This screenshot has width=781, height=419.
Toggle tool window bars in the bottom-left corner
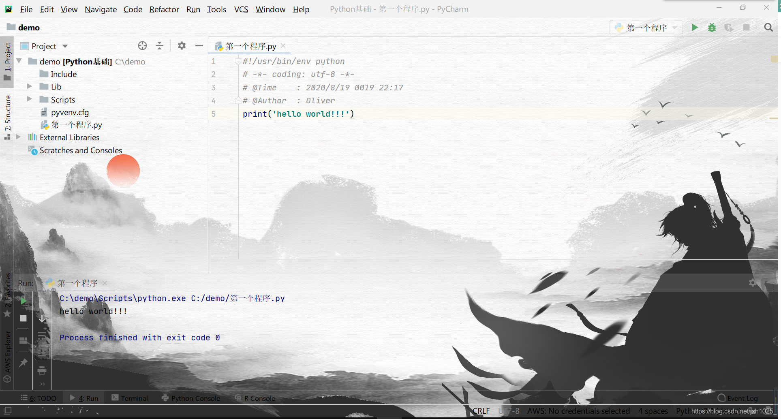(8, 410)
